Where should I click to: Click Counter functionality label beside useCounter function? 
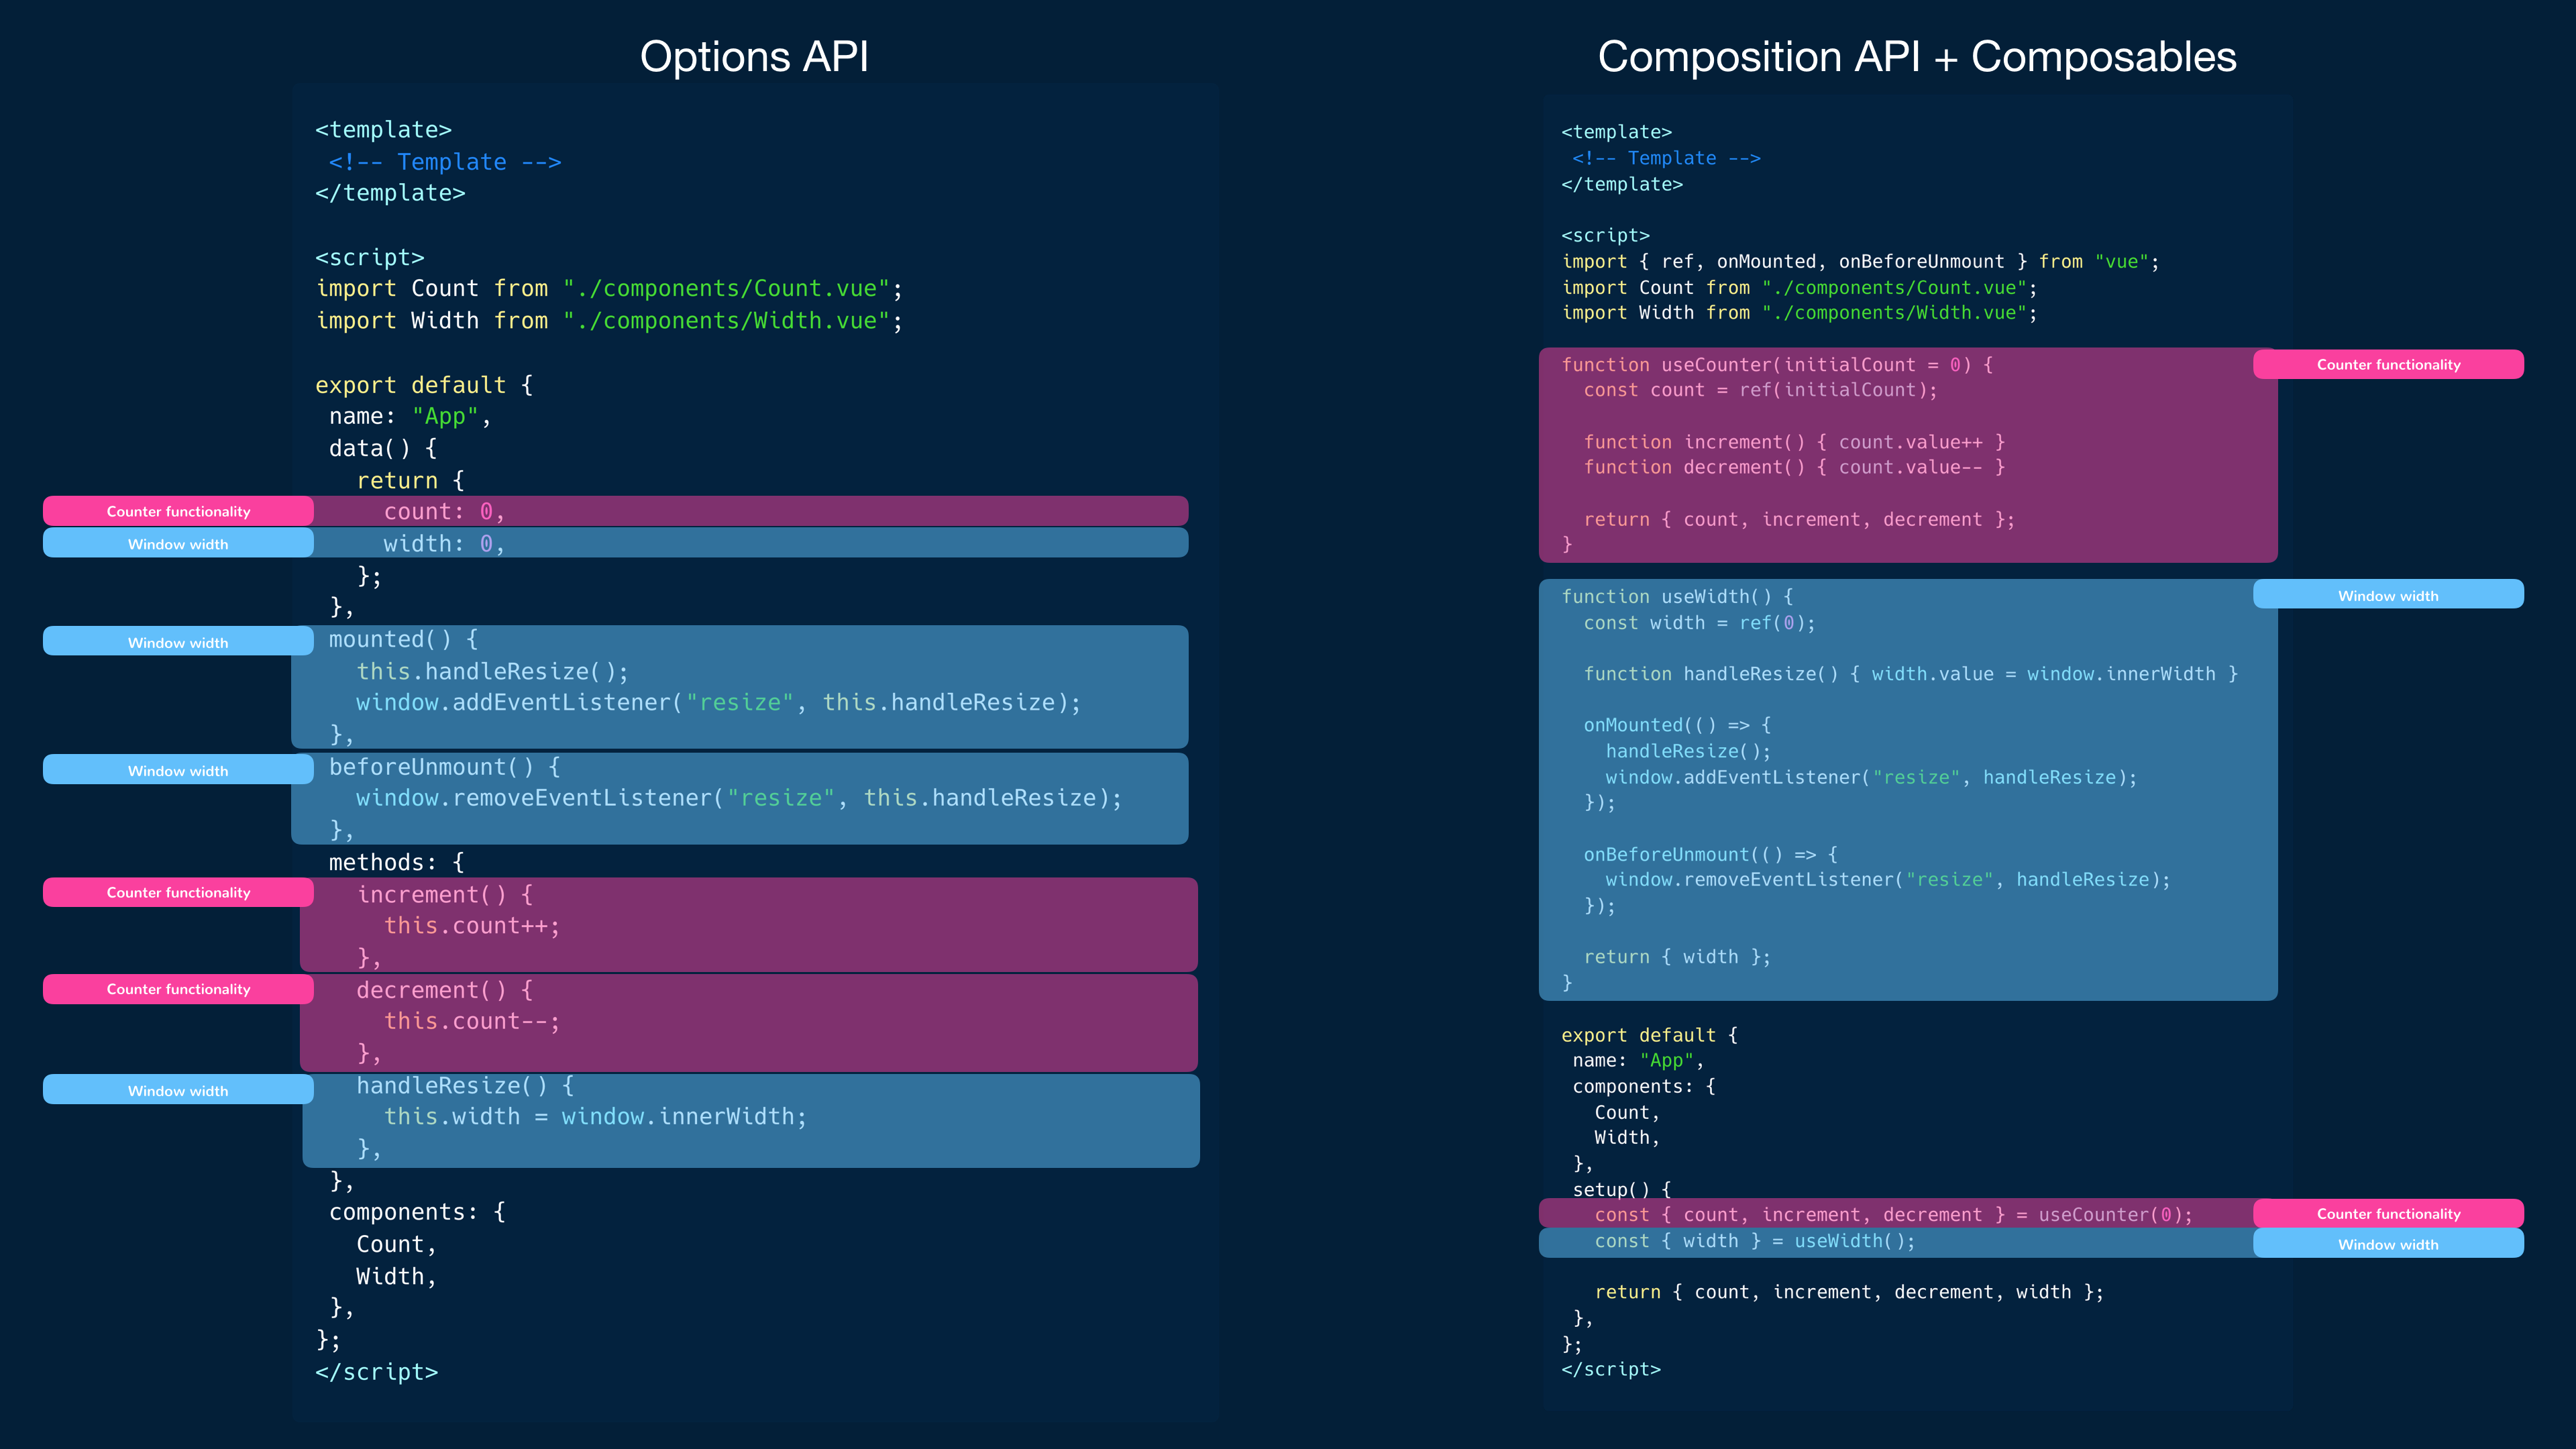(x=2388, y=364)
